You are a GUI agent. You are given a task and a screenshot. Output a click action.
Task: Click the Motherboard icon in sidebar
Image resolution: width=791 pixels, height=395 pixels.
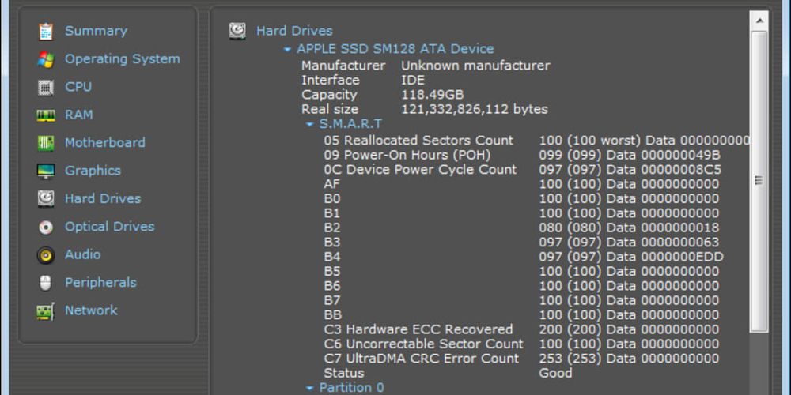(x=45, y=143)
